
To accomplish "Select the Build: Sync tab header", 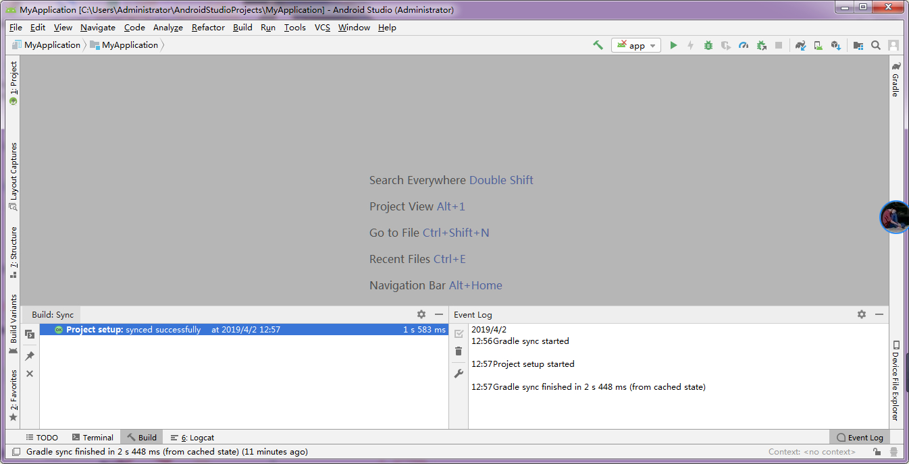I will coord(53,314).
